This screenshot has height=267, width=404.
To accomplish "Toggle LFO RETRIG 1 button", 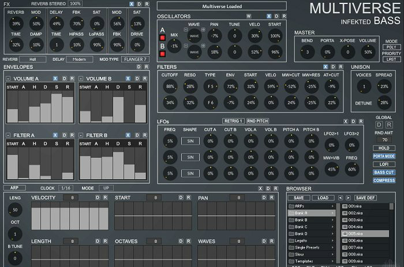I will point(233,121).
